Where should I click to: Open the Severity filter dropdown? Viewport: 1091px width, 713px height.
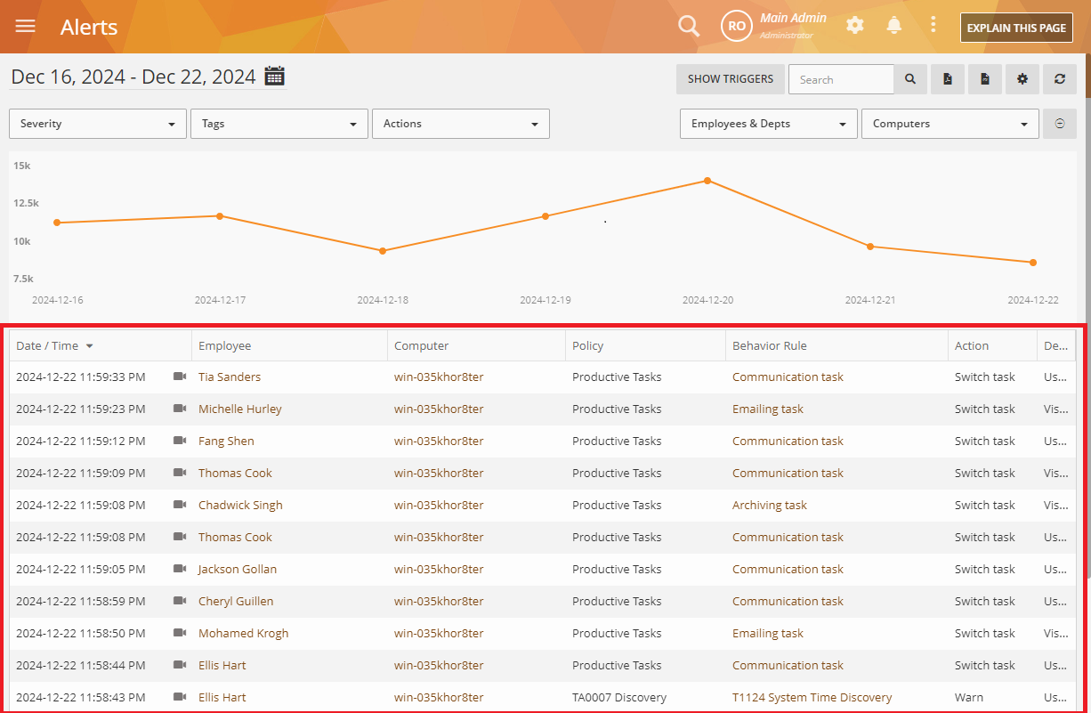point(98,124)
